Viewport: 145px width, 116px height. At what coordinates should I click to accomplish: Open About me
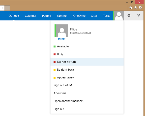tap(87, 93)
